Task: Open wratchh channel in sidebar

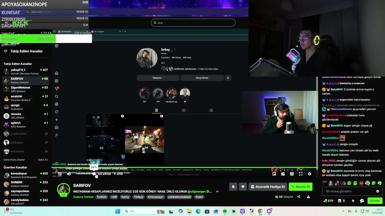Action: 26,98
